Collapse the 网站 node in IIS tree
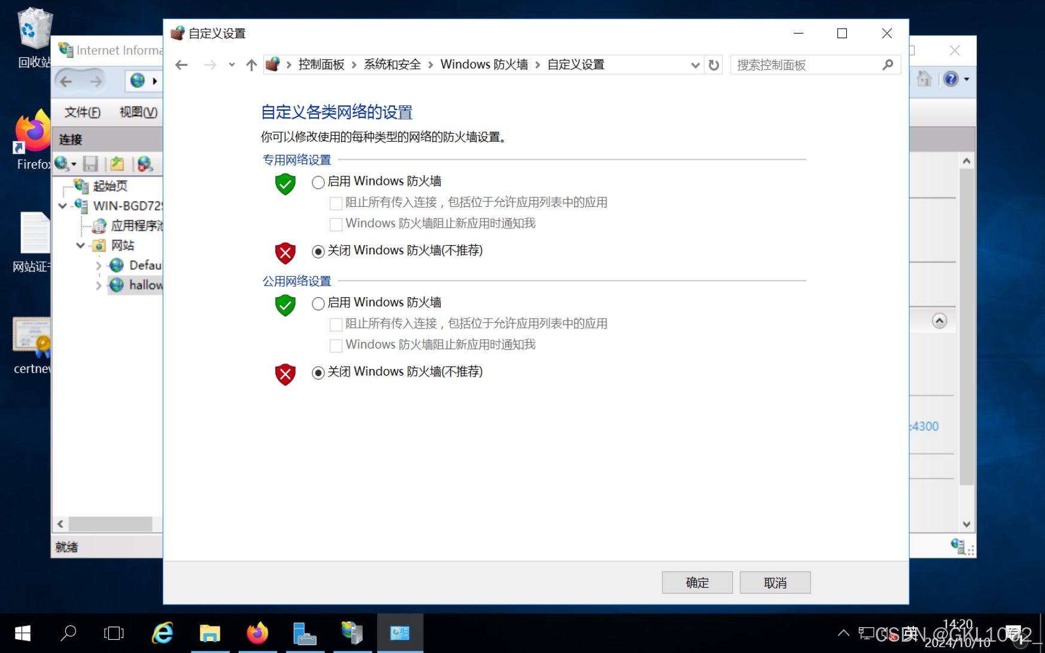The width and height of the screenshot is (1045, 653). 80,245
